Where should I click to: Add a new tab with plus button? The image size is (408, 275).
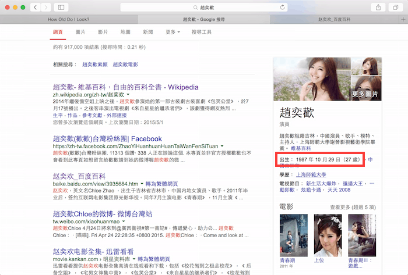tap(403, 19)
